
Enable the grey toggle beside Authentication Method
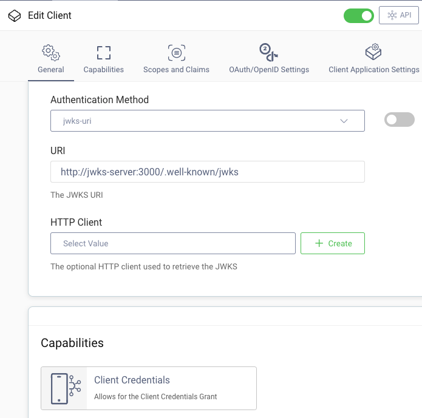tap(399, 120)
